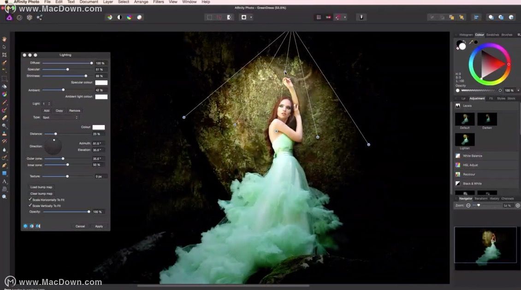Switch to the History tab
The width and height of the screenshot is (521, 290).
(494, 199)
